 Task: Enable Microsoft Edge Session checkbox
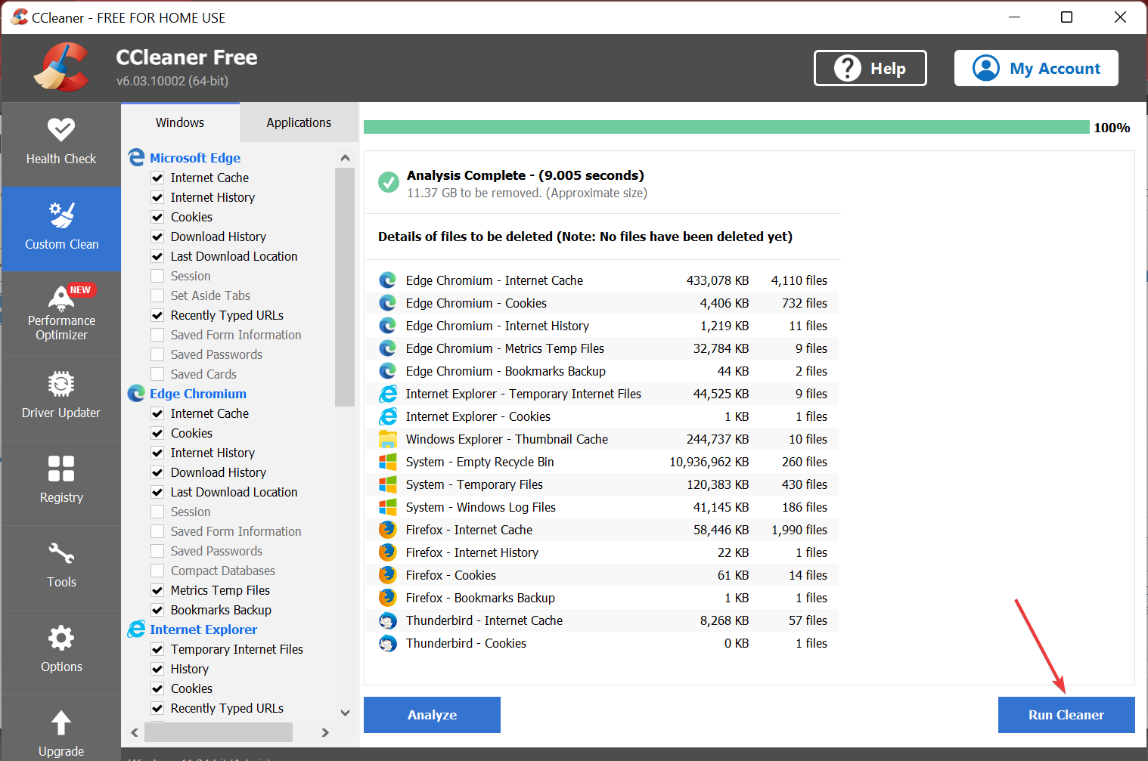pyautogui.click(x=157, y=276)
